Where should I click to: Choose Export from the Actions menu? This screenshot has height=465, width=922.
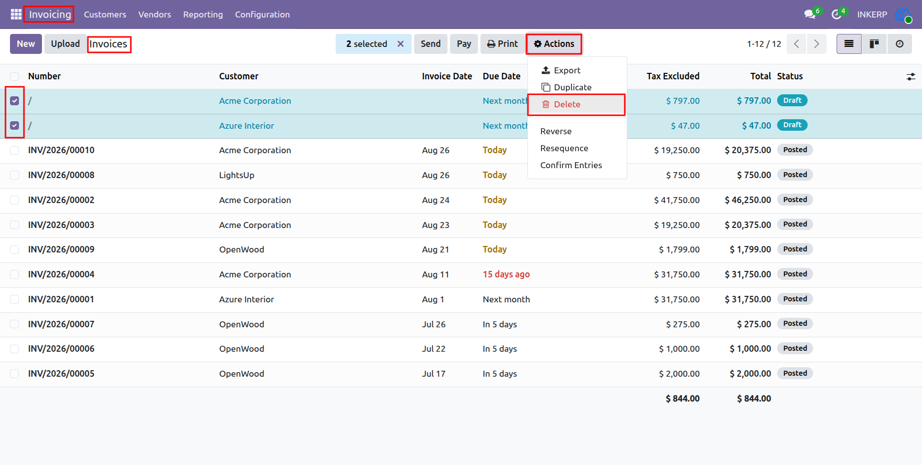[577, 70]
